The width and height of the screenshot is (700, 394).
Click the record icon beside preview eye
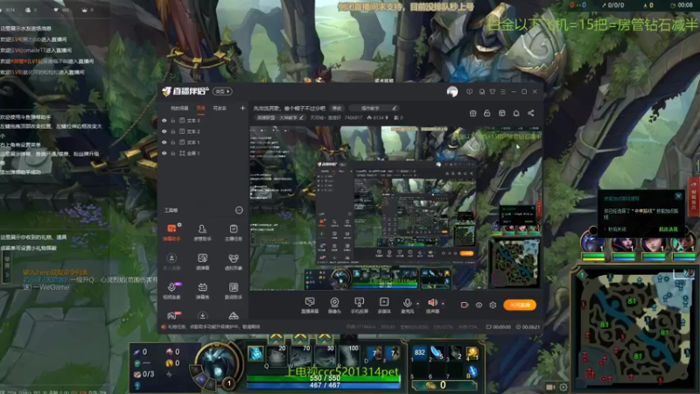pos(465,305)
